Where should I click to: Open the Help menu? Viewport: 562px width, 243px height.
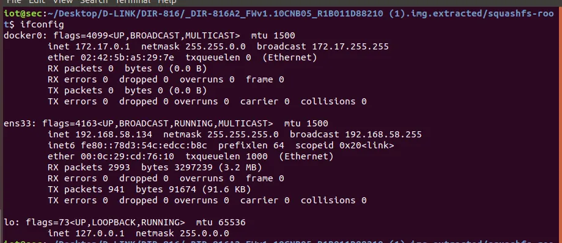pyautogui.click(x=167, y=2)
